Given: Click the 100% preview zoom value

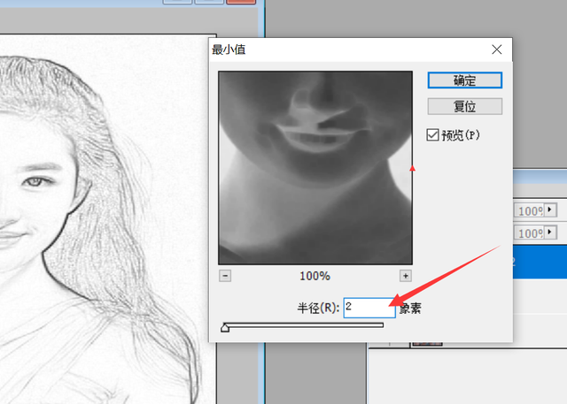Looking at the screenshot, I should (315, 277).
